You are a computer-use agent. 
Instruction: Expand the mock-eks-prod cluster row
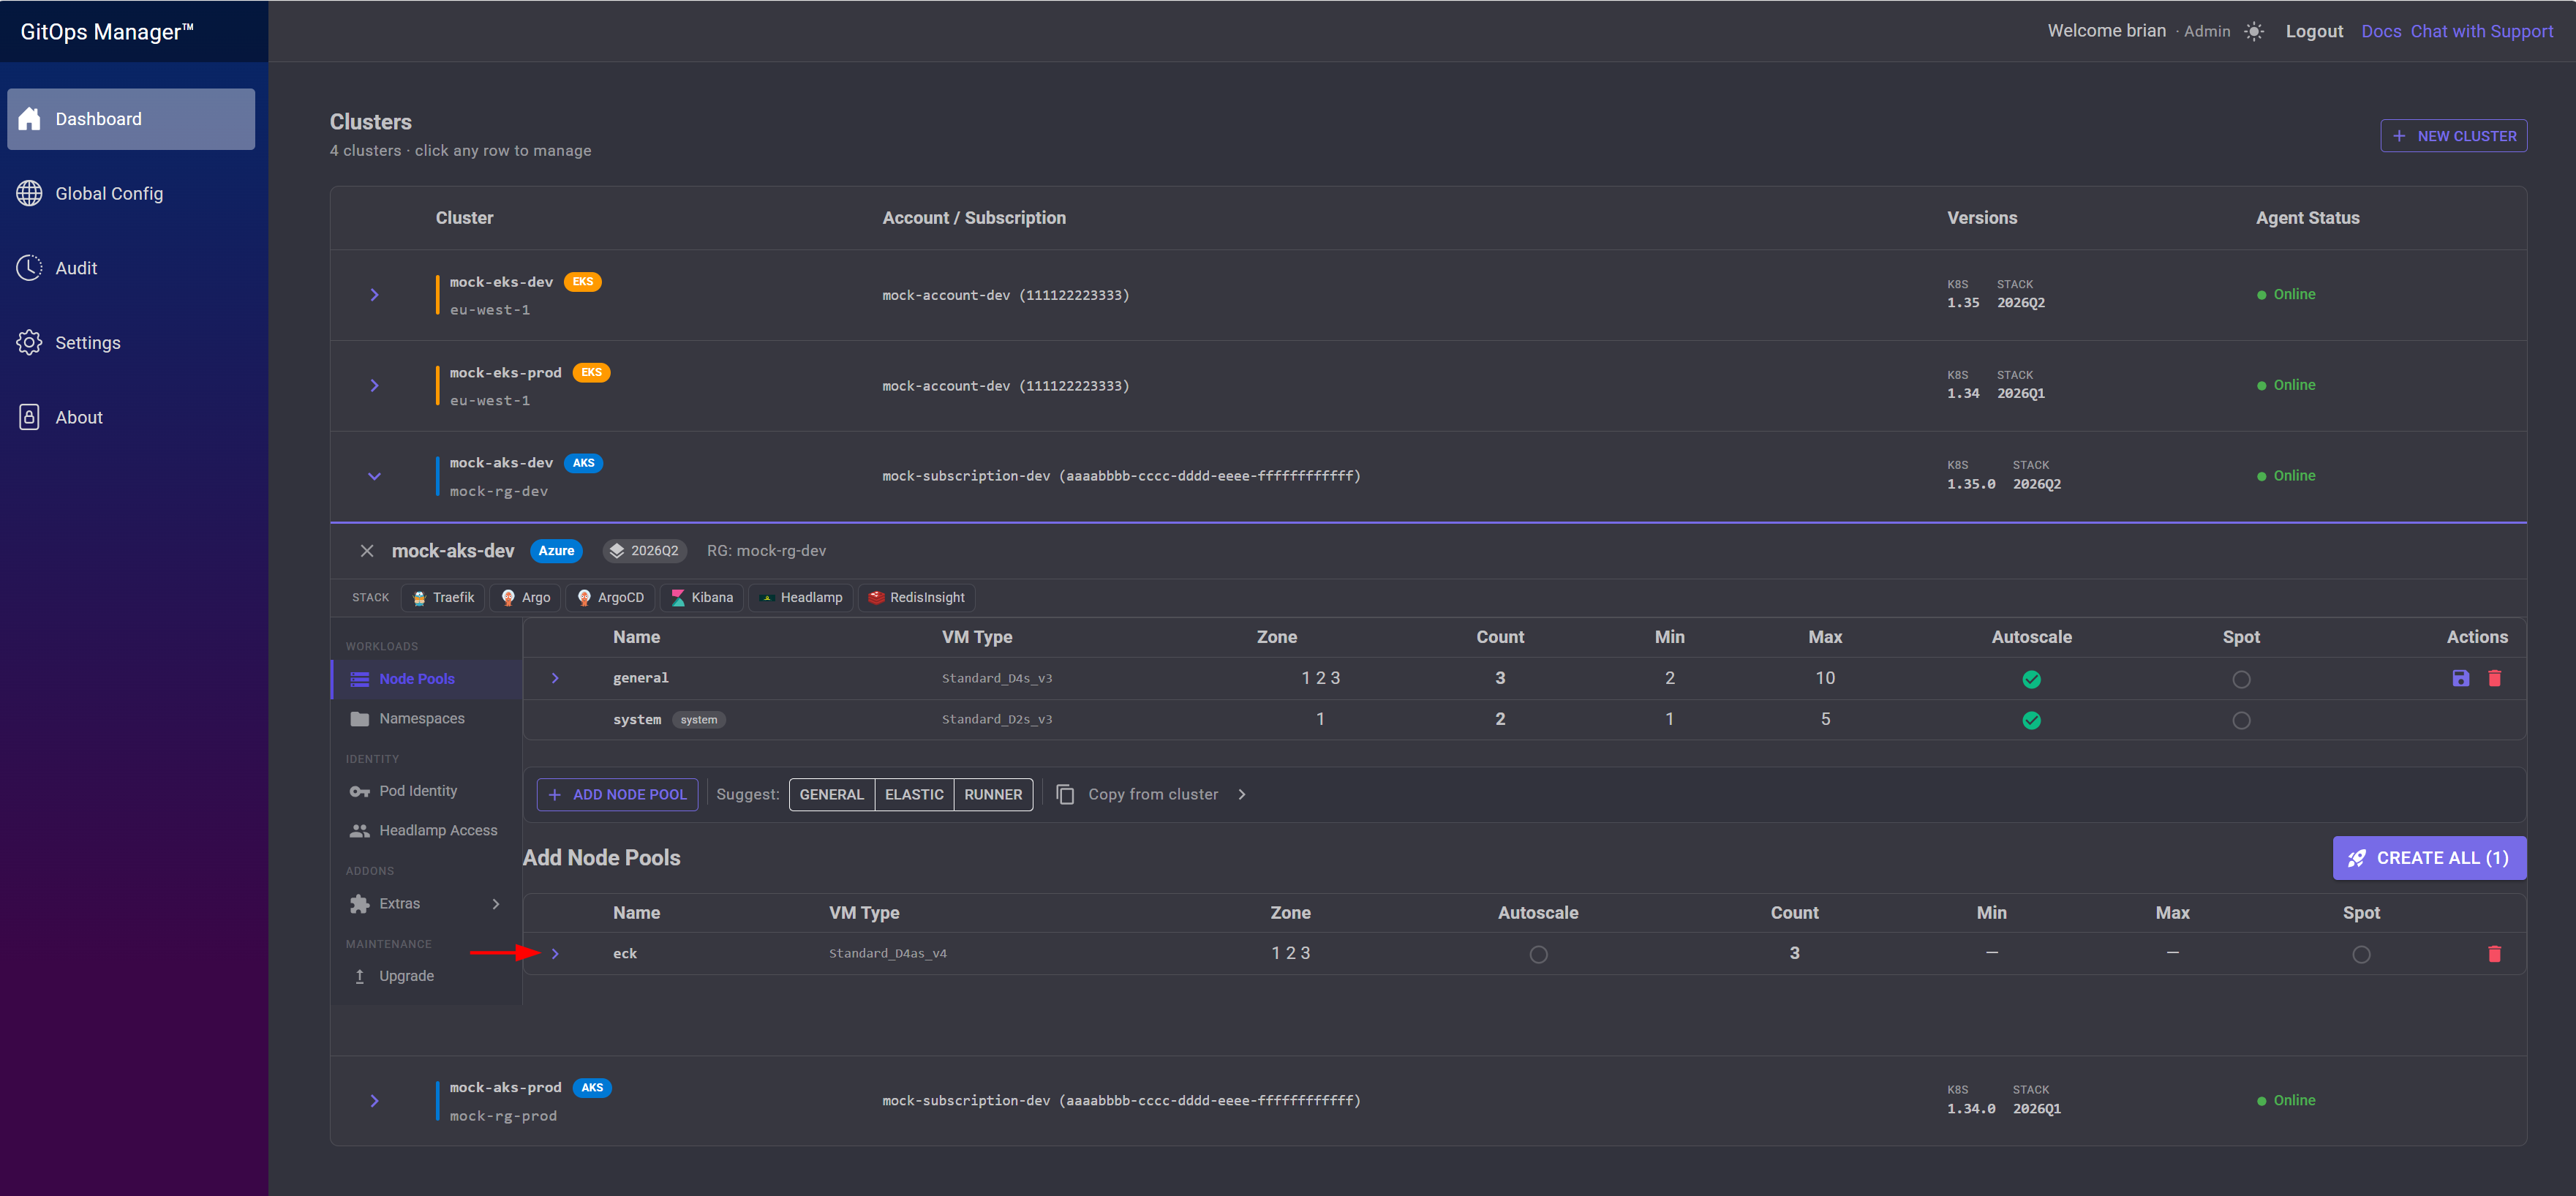(x=375, y=386)
